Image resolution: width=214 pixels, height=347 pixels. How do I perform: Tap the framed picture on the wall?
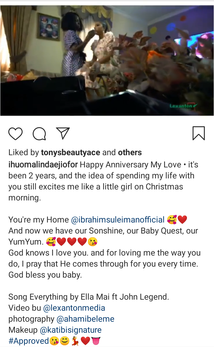coord(48,27)
